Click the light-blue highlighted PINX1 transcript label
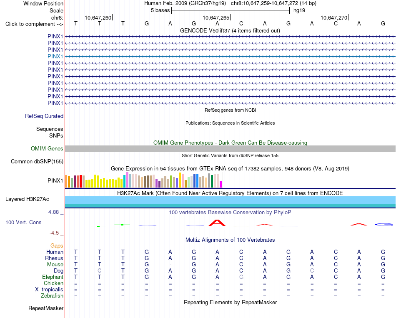Viewport: 396px width, 318px height. pyautogui.click(x=55, y=56)
